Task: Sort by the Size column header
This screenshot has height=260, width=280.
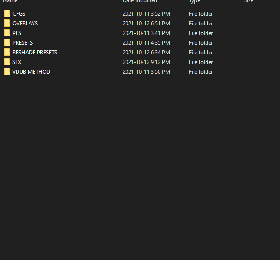Action: coord(249,2)
